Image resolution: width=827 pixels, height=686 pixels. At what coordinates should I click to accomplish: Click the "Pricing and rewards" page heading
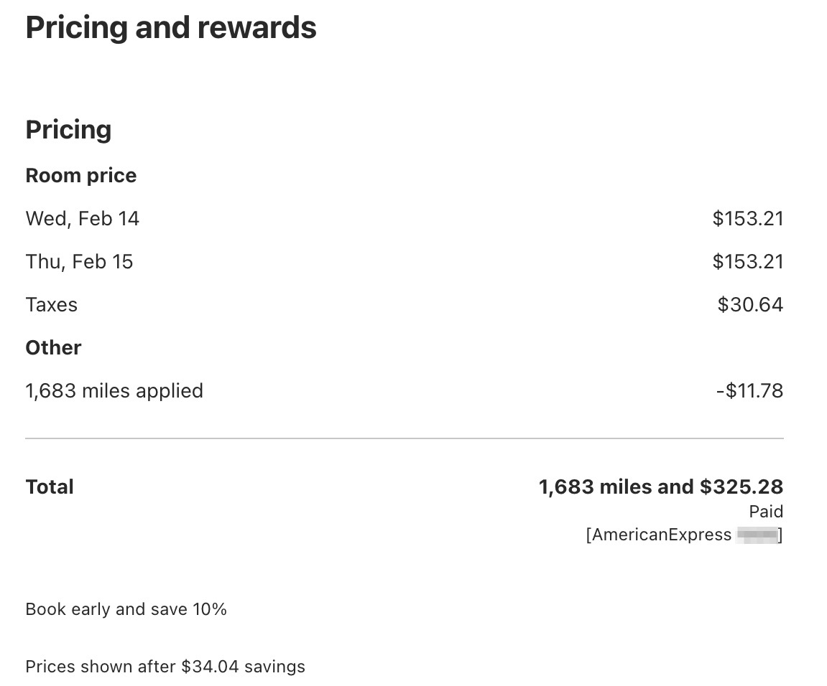[171, 28]
